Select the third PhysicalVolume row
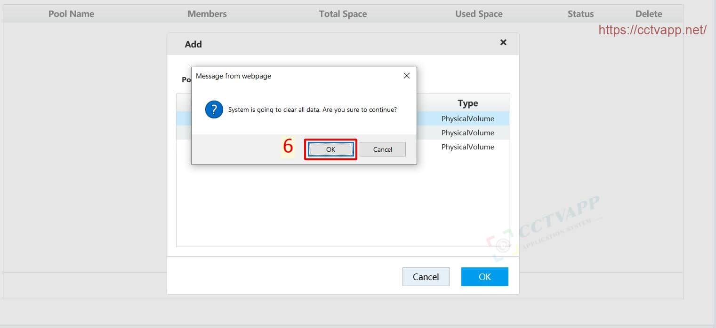716x328 pixels. pos(467,147)
